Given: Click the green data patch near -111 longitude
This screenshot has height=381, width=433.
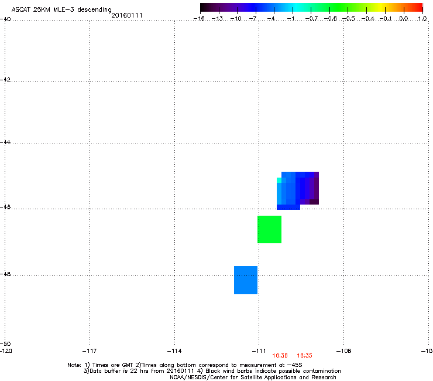Looking at the screenshot, I should tap(270, 229).
